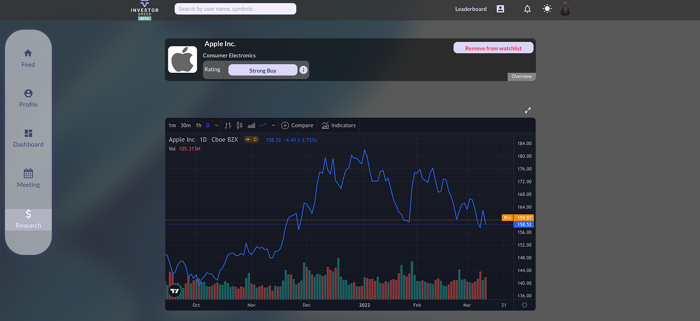Image resolution: width=700 pixels, height=321 pixels.
Task: Open notifications bell
Action: point(527,9)
